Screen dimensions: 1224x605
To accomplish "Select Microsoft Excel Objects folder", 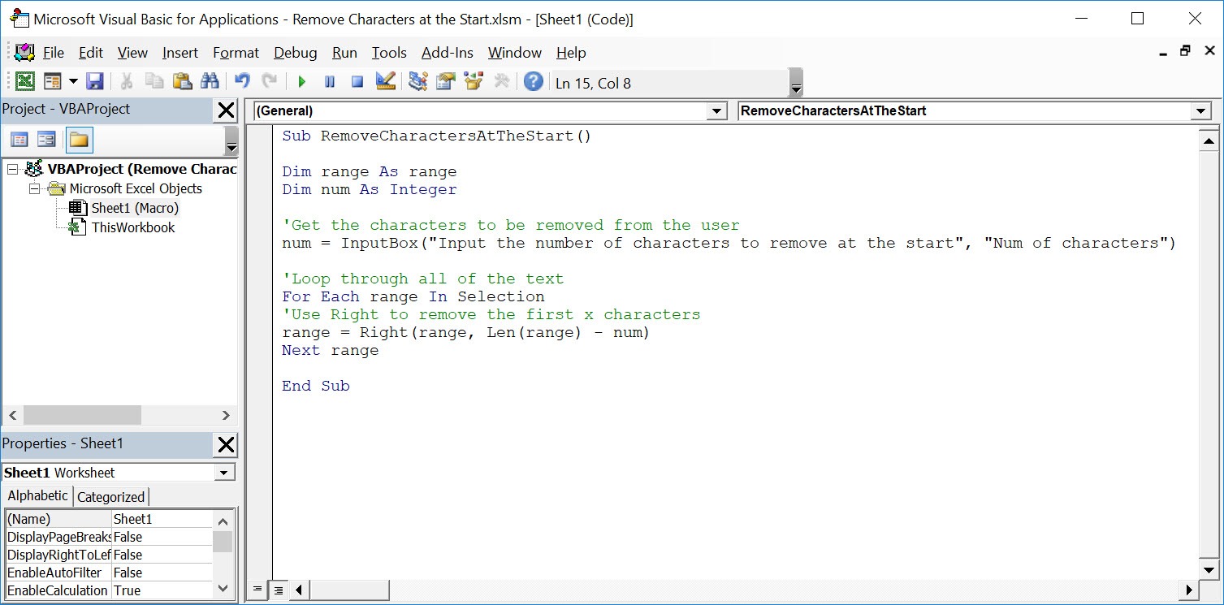I will click(136, 188).
